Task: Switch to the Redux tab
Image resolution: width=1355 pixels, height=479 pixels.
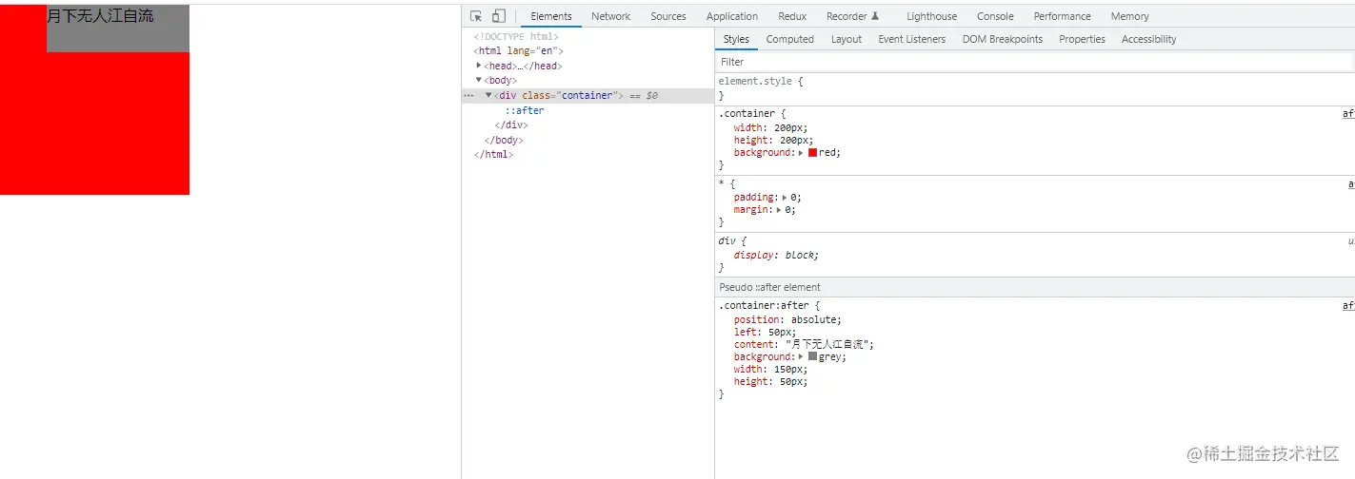Action: [792, 16]
